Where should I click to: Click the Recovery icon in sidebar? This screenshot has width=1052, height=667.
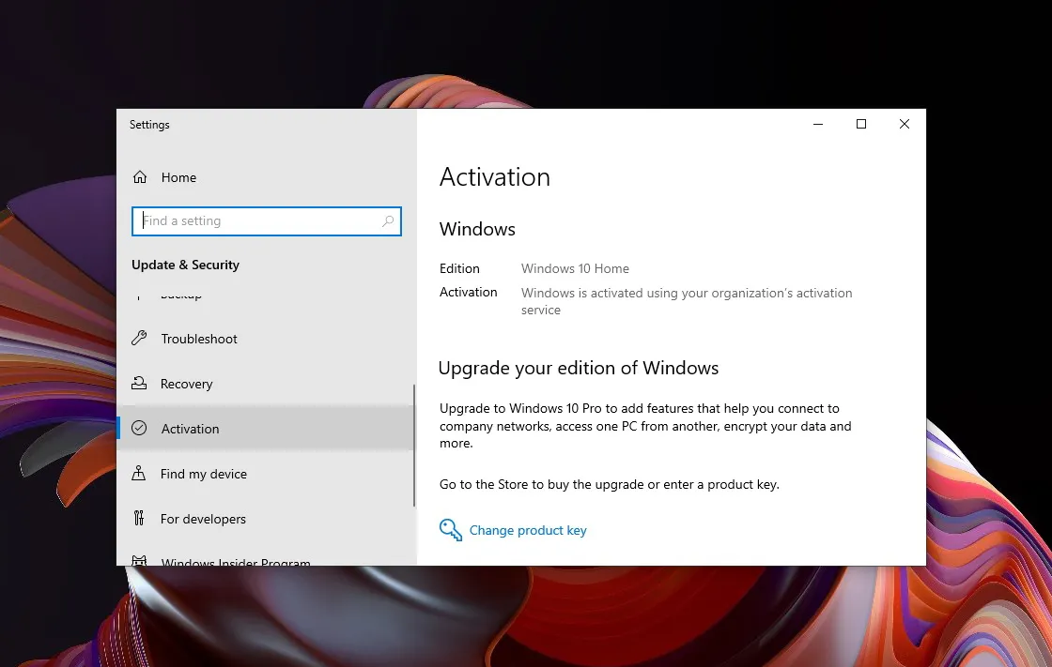tap(139, 384)
